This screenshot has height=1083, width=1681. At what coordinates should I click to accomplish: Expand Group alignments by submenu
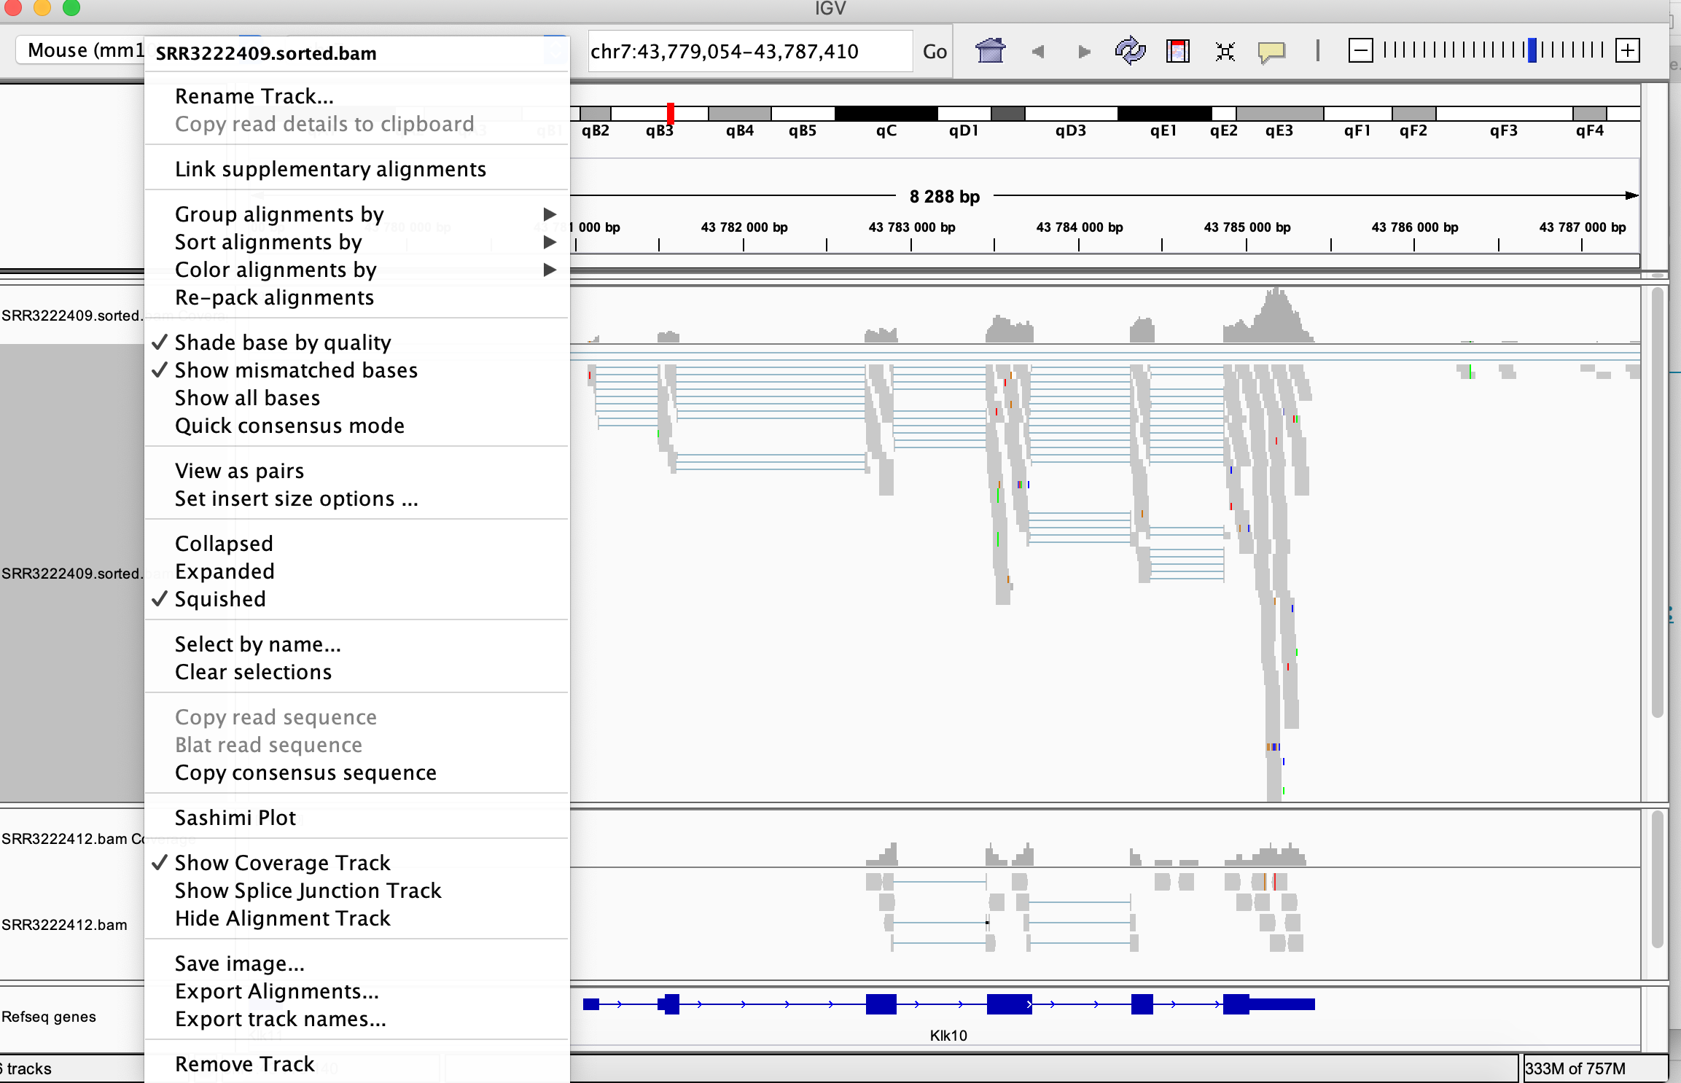tap(357, 214)
